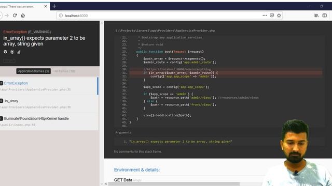Click the AppServiceProvider.php file path

pyautogui.click(x=165, y=30)
